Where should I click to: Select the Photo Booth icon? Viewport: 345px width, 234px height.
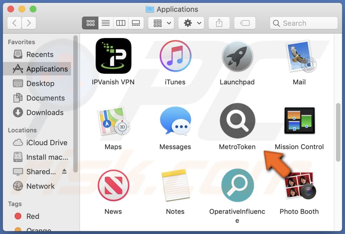pyautogui.click(x=300, y=186)
